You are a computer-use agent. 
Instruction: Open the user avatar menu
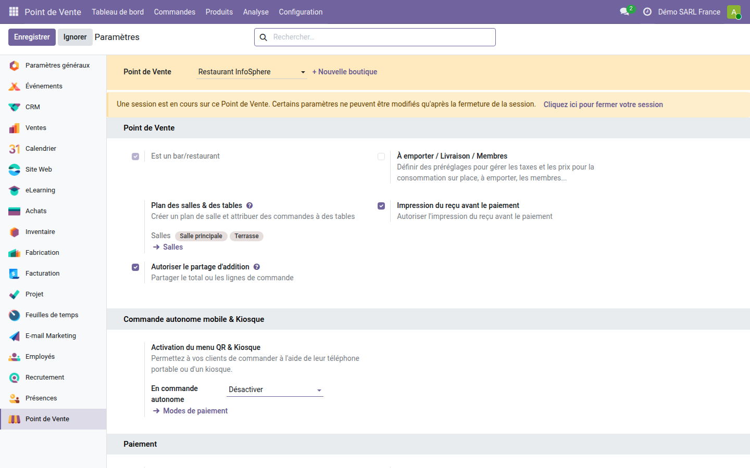coord(734,12)
